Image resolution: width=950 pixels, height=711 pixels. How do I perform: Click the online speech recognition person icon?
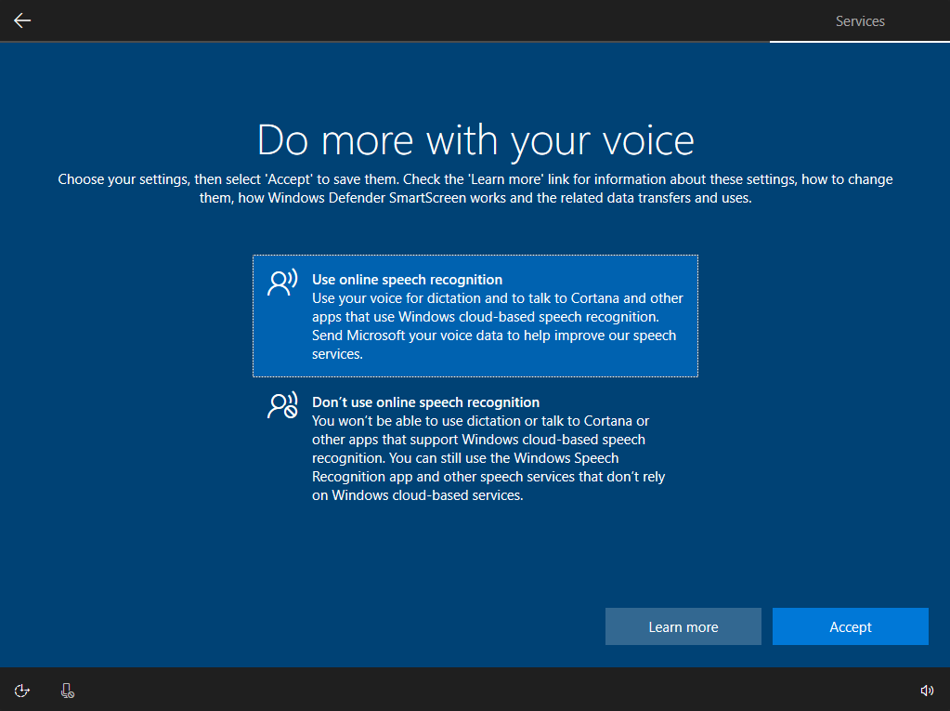282,283
